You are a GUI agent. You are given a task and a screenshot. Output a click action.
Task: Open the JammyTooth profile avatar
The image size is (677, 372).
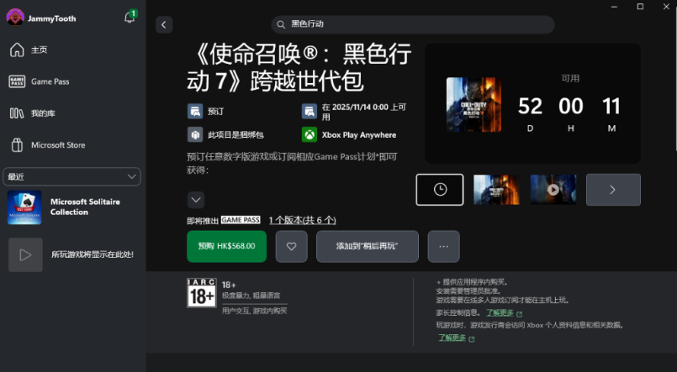click(x=15, y=18)
